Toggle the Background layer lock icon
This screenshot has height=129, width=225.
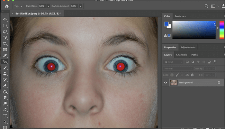point(219,83)
